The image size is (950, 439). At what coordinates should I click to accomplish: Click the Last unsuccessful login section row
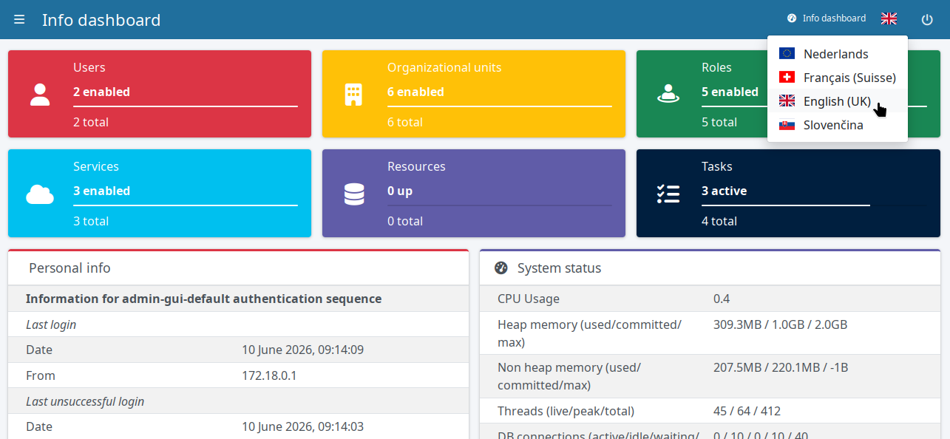click(238, 401)
